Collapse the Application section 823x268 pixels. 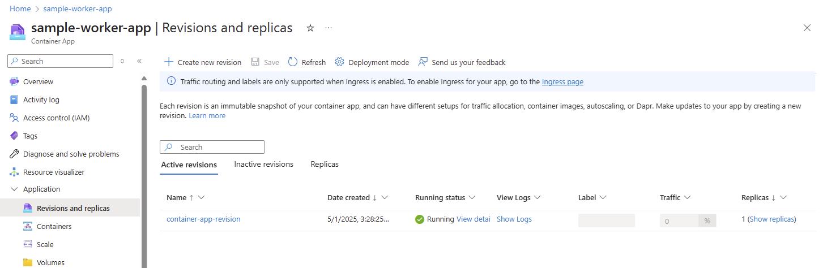tap(14, 189)
